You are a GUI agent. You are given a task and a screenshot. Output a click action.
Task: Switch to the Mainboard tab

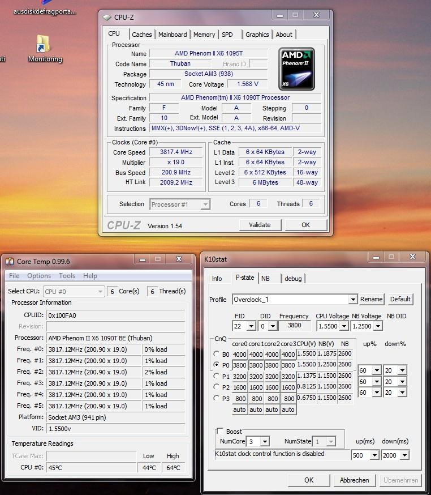(x=173, y=35)
